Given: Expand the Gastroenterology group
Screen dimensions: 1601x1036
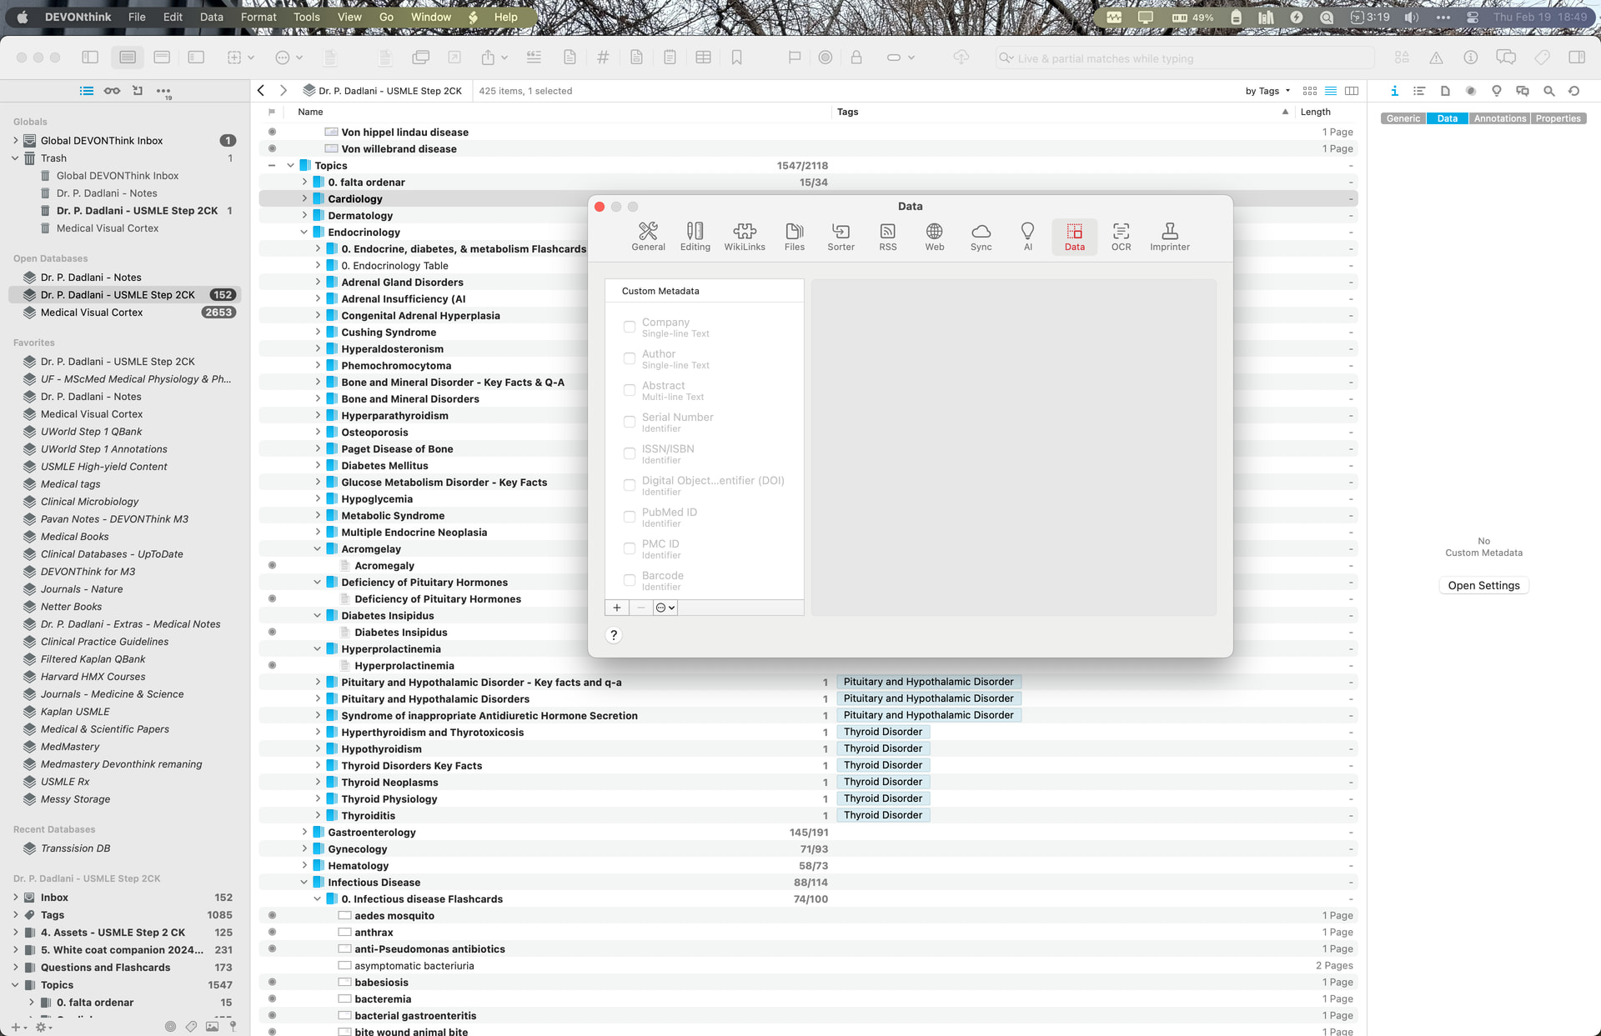Looking at the screenshot, I should pos(304,832).
